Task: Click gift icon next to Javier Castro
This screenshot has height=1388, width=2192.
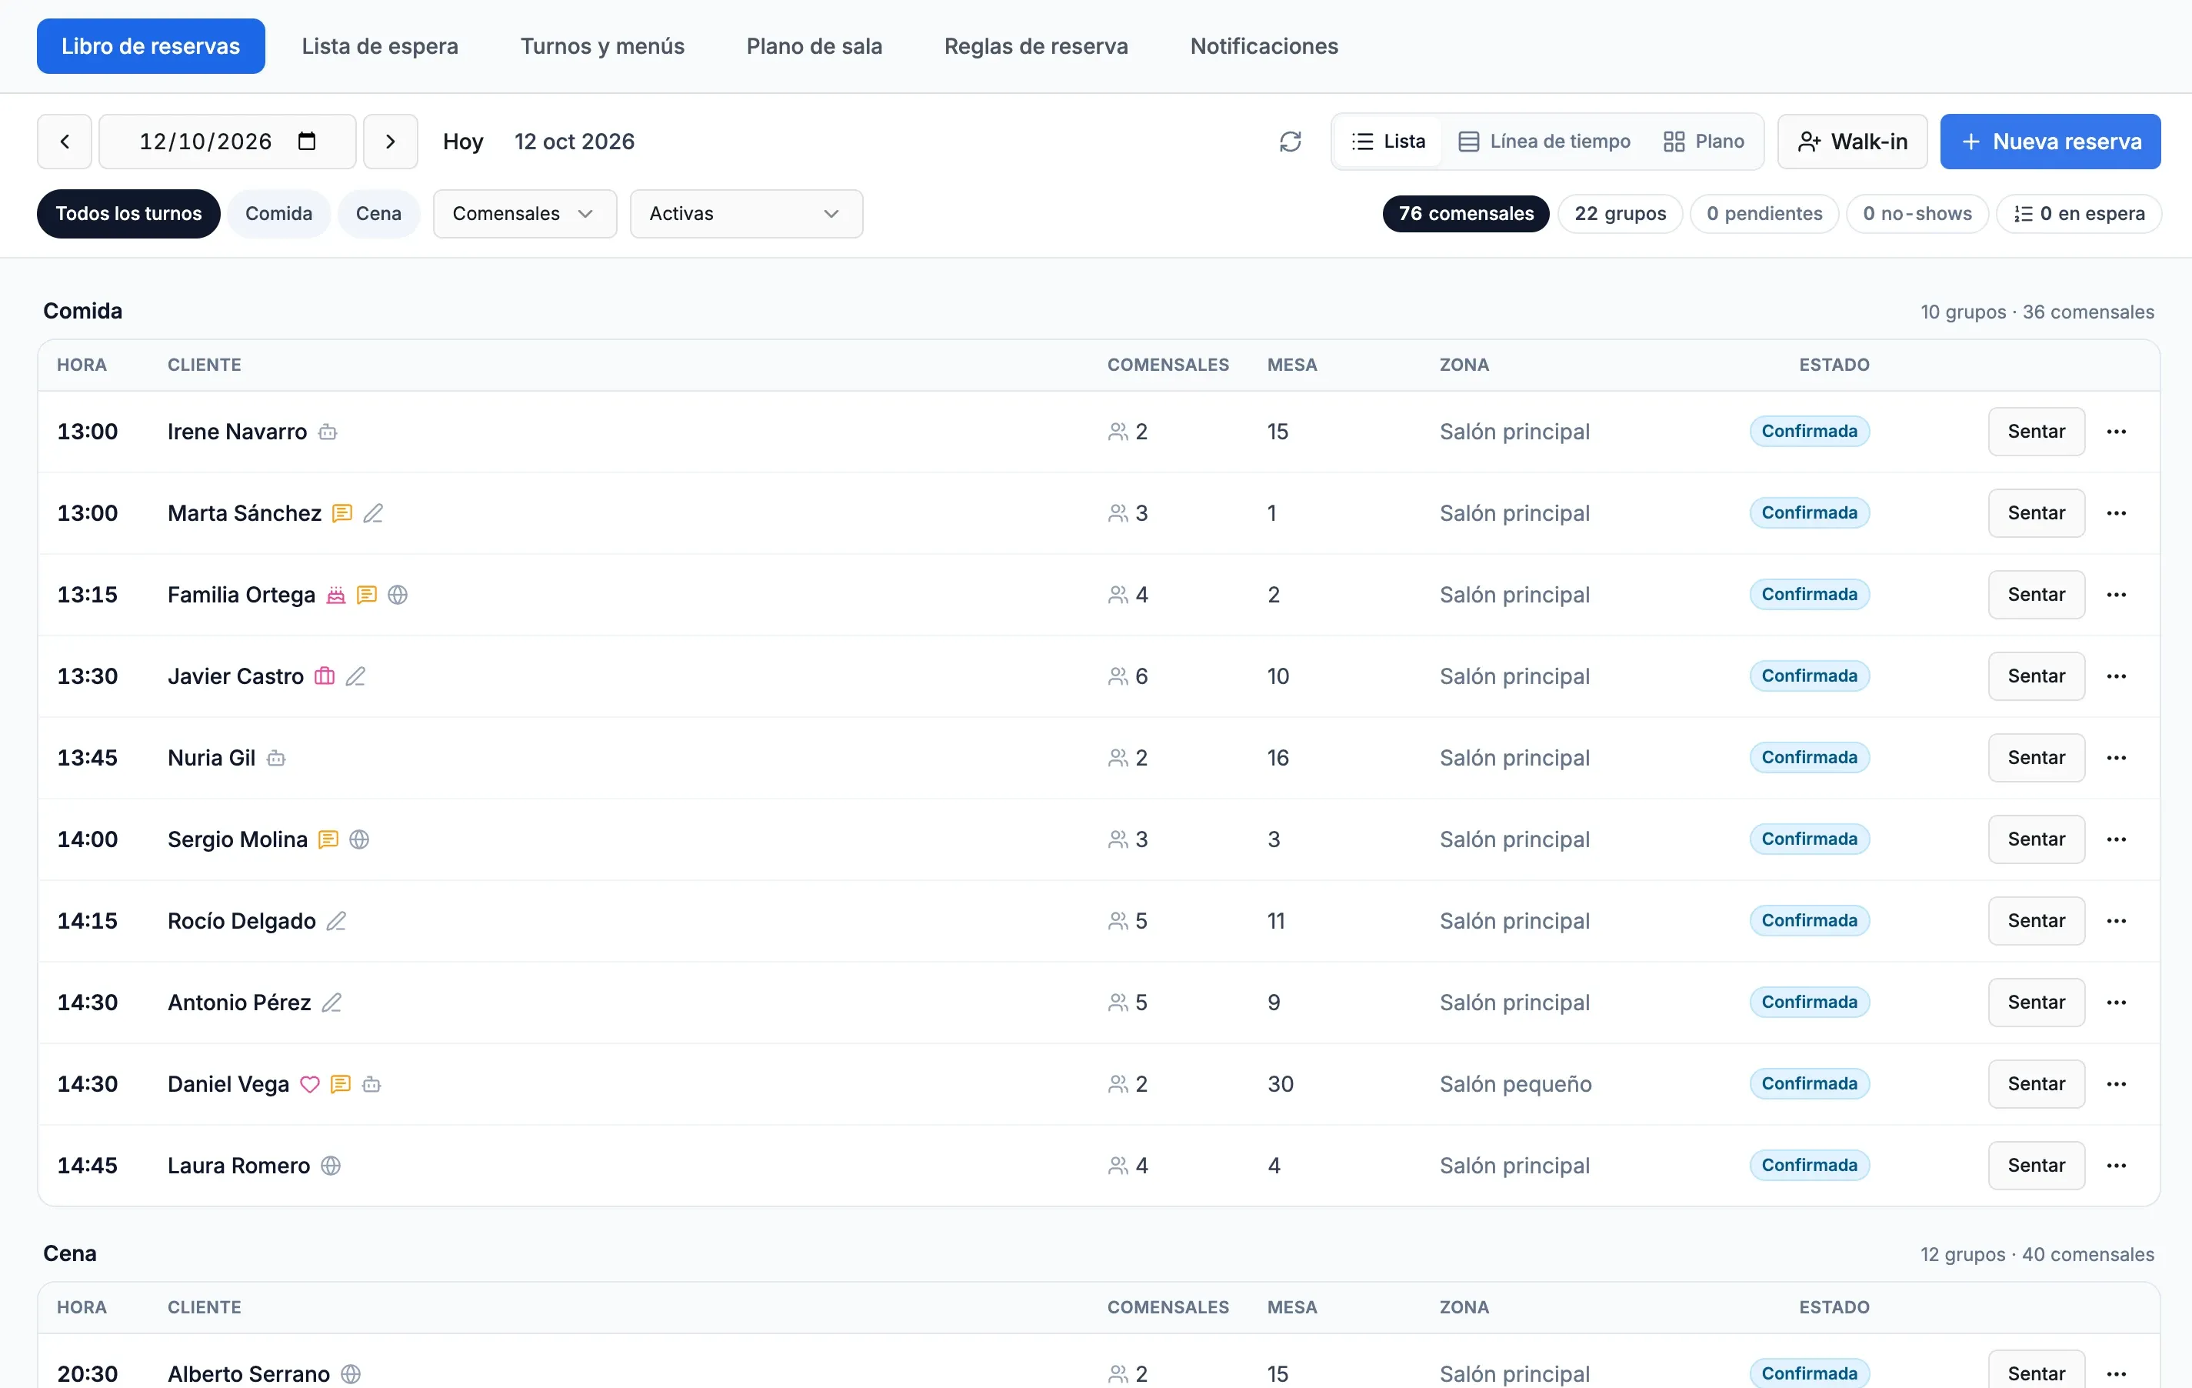Action: point(324,676)
